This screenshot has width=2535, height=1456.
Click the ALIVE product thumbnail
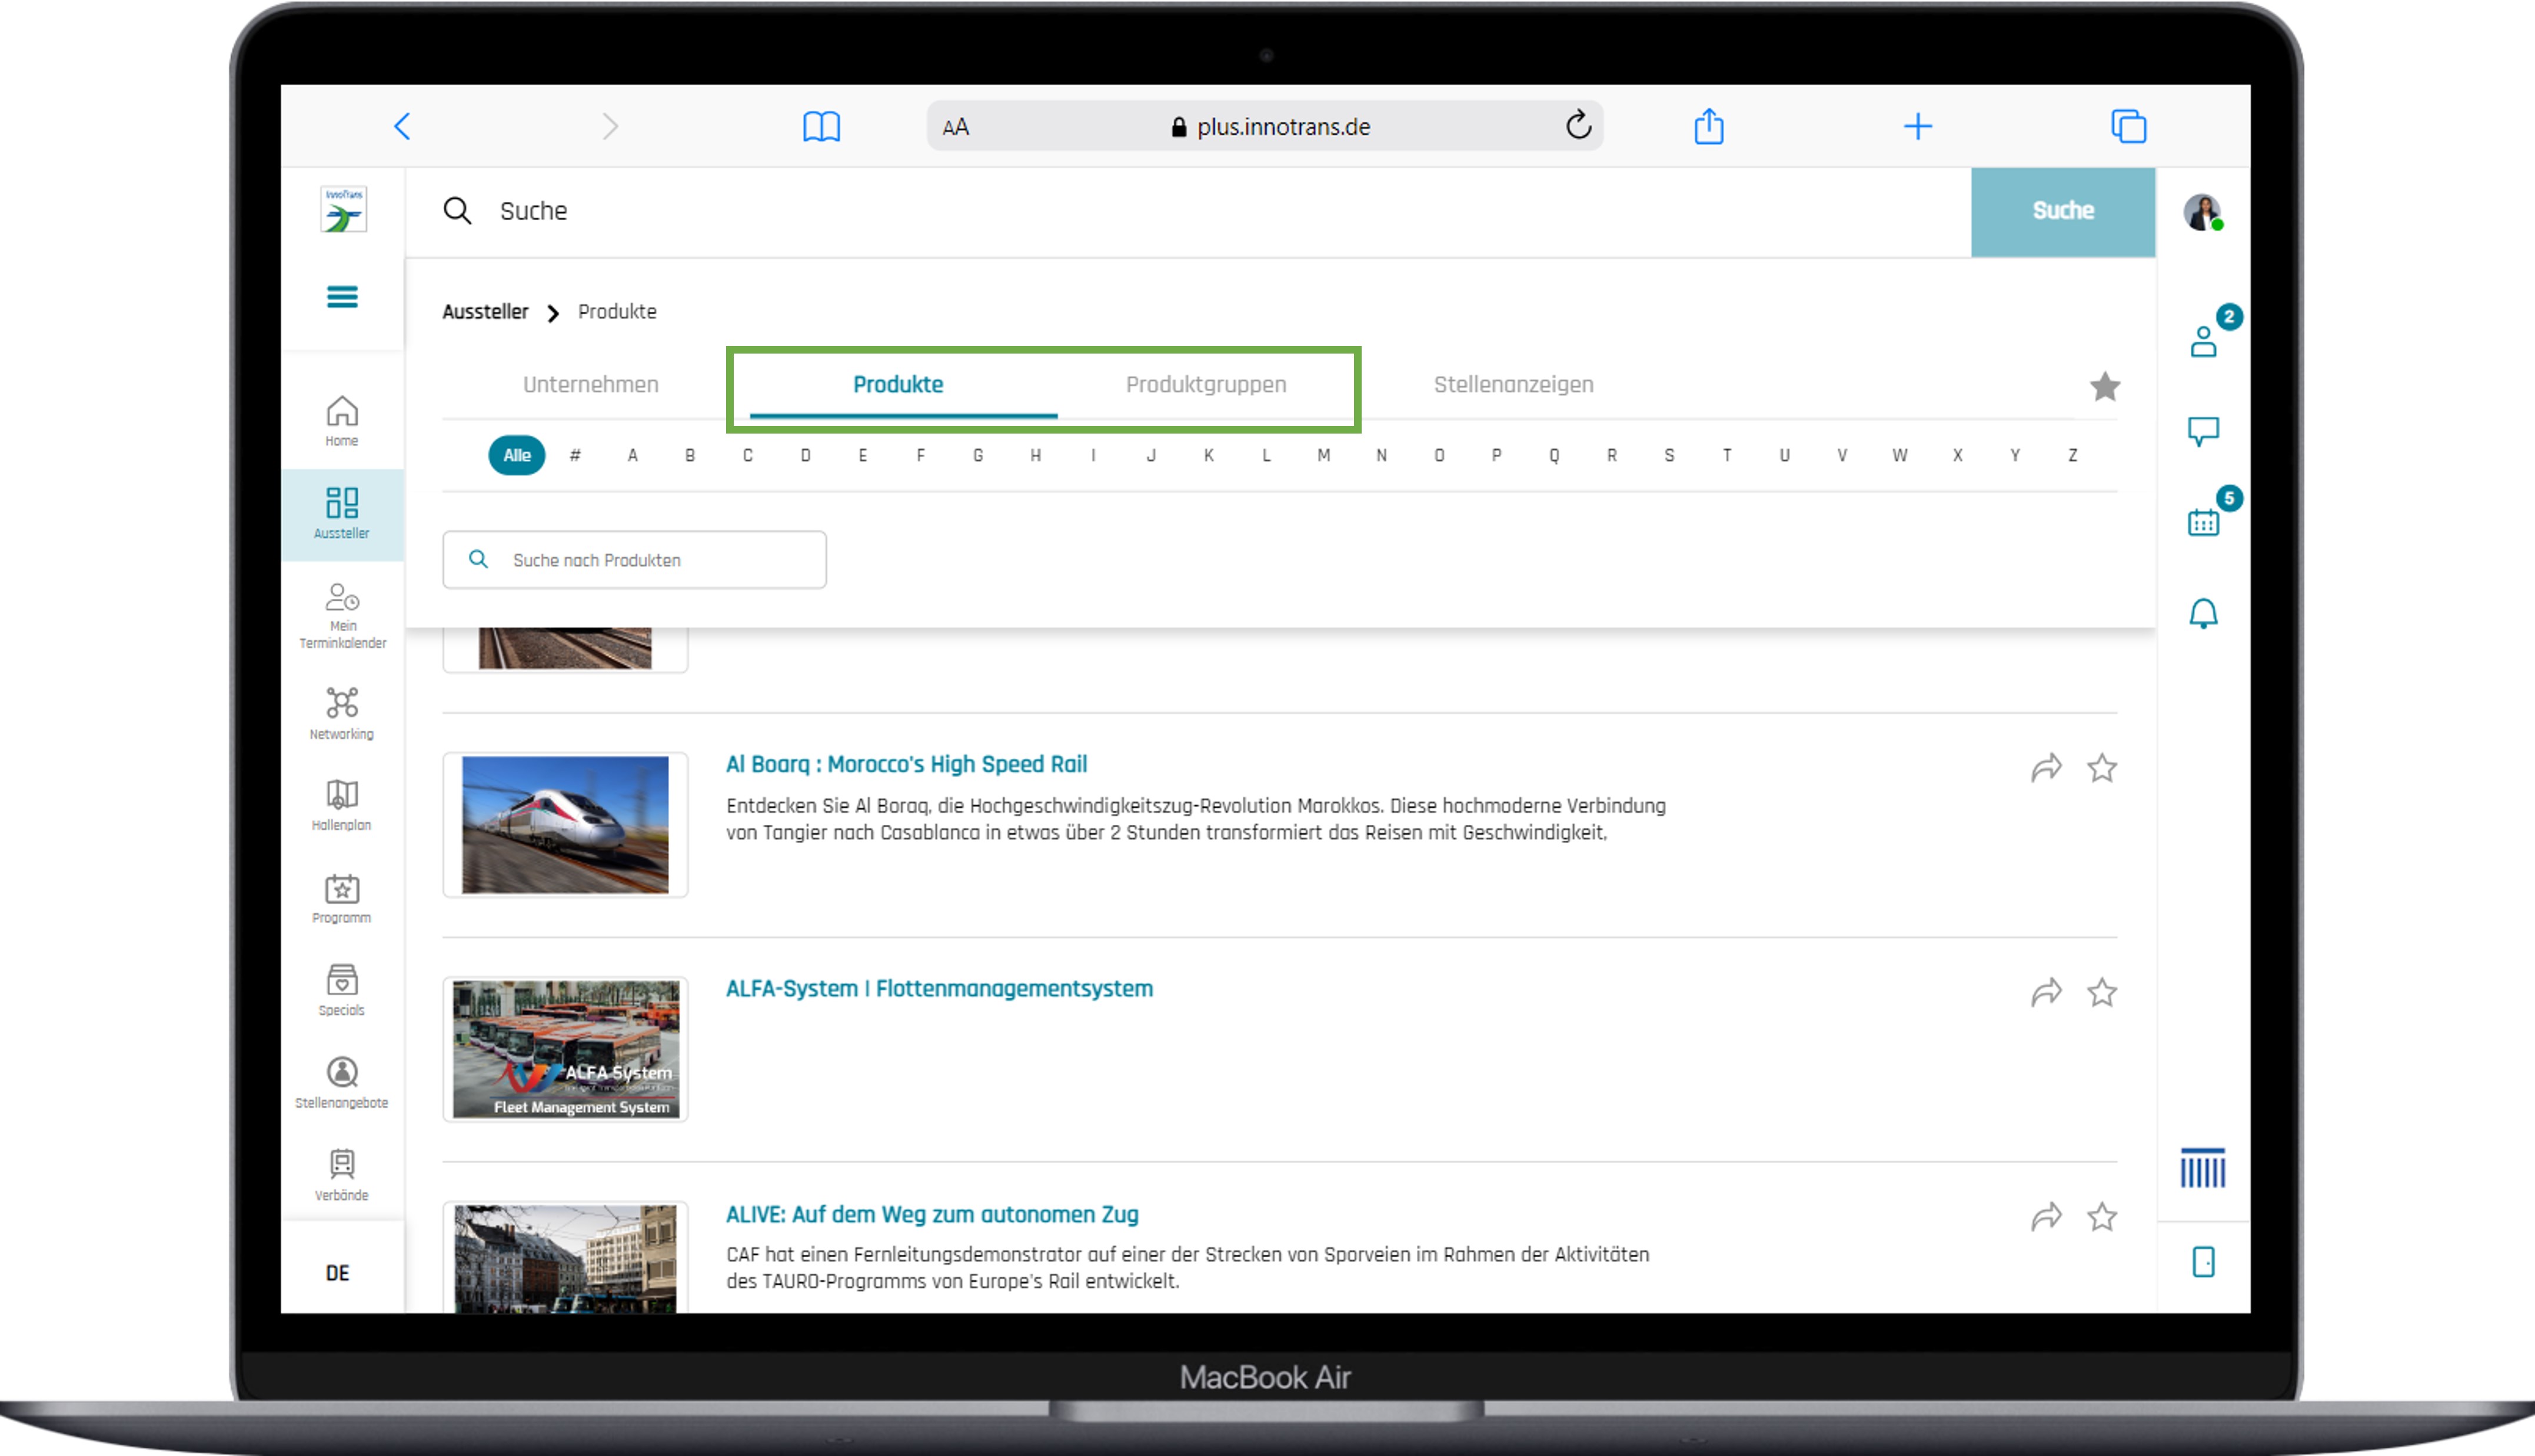point(565,1258)
